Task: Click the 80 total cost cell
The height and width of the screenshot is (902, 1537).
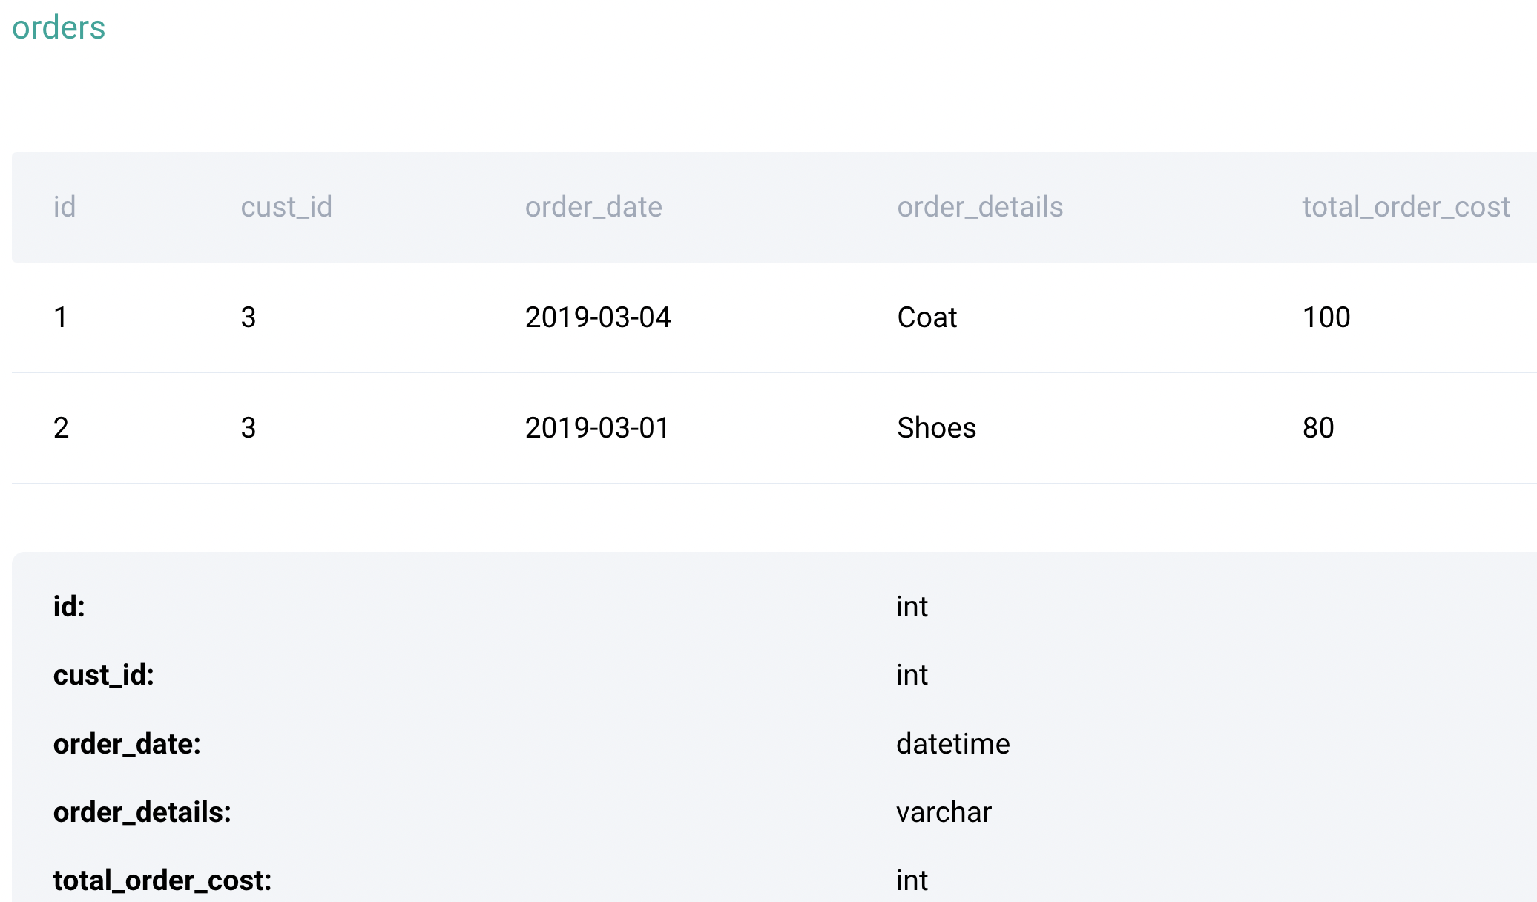Action: (1318, 428)
